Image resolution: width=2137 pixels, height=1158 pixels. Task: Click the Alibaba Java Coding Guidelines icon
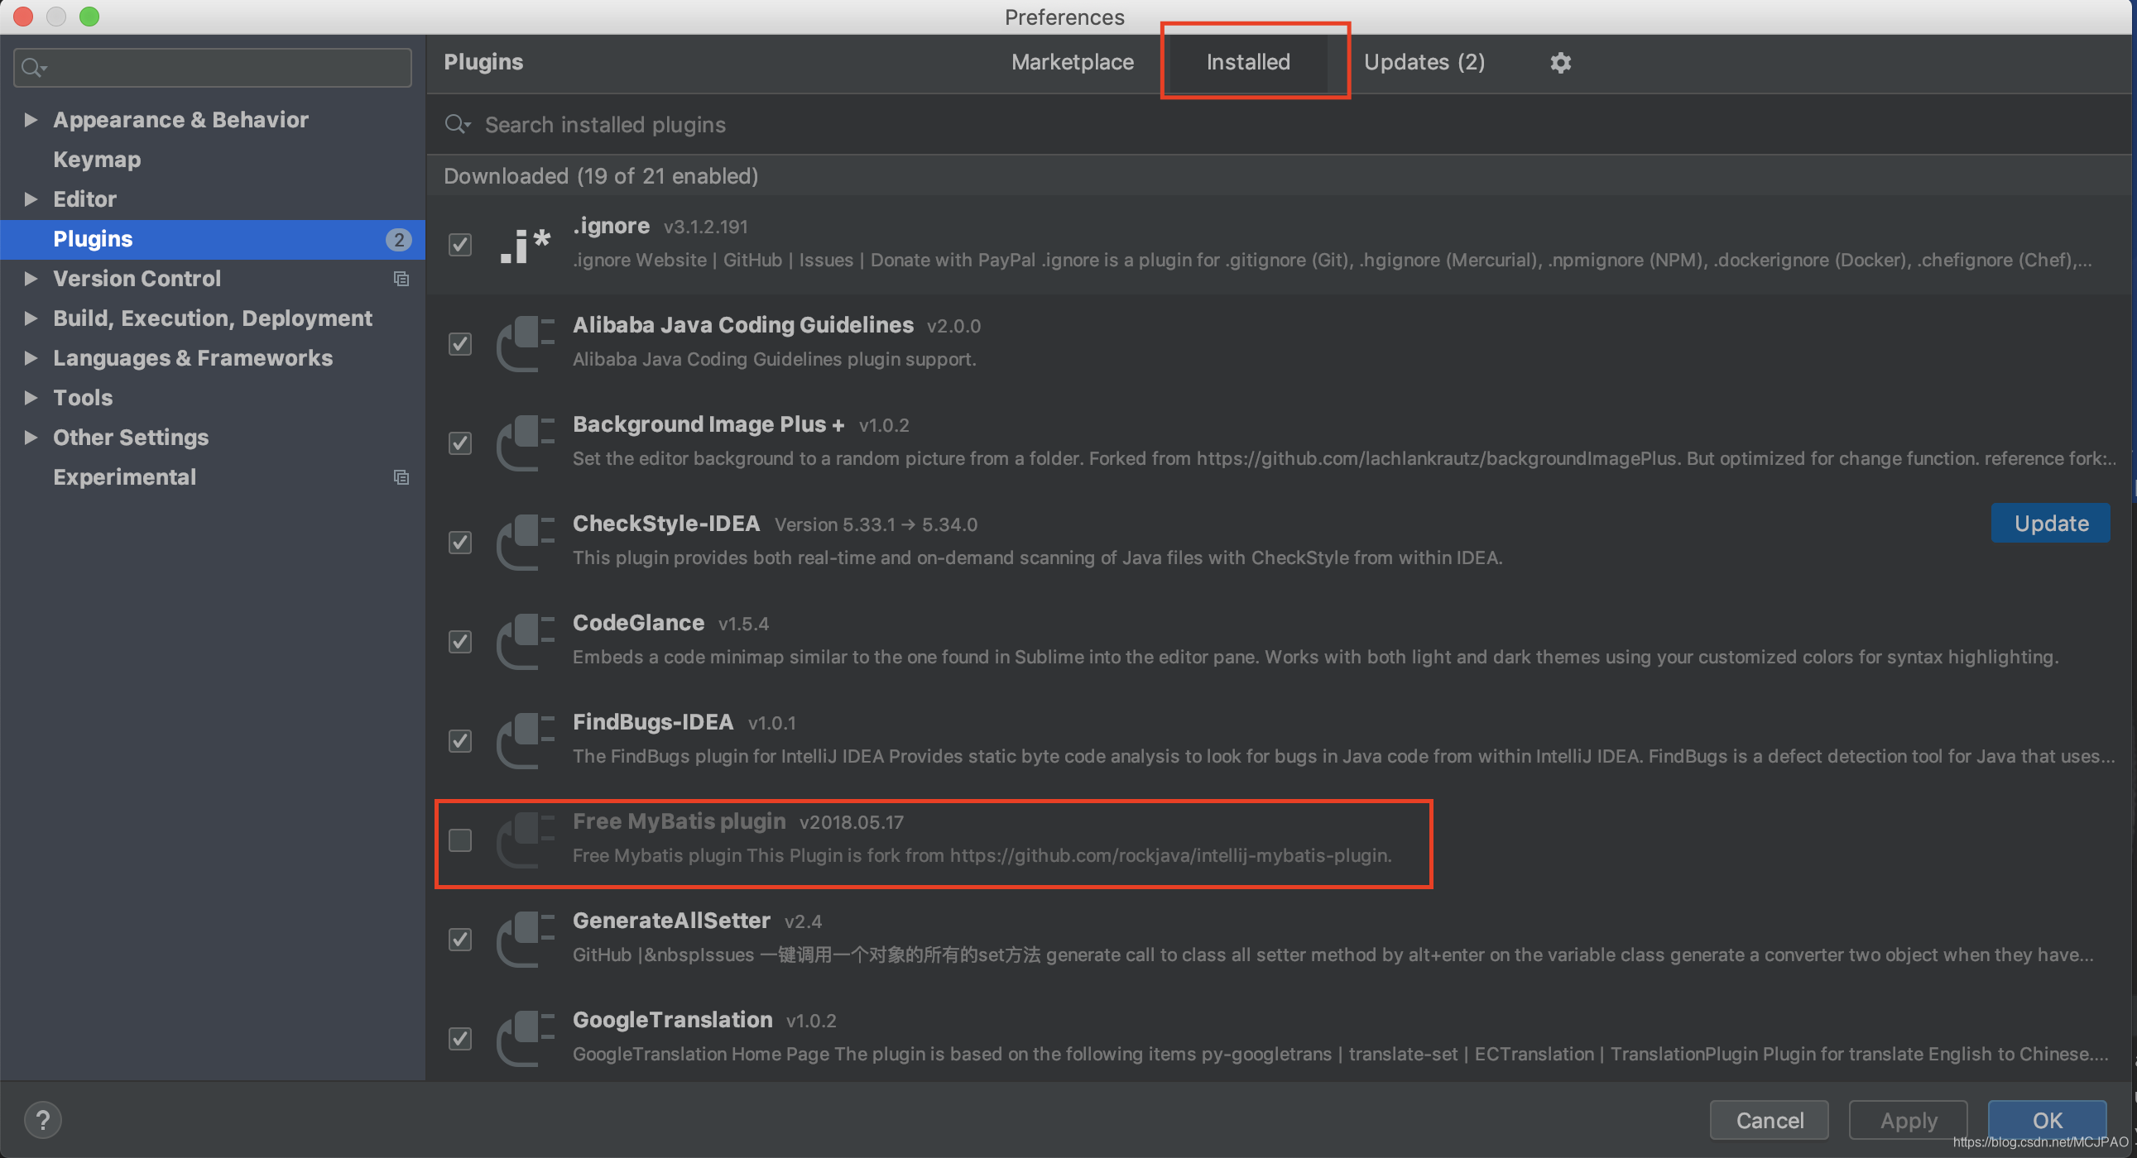pyautogui.click(x=526, y=341)
